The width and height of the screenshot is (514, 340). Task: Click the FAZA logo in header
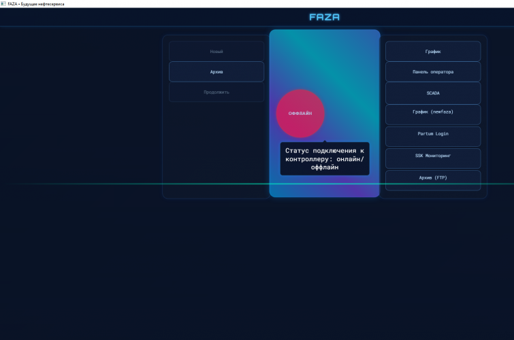click(x=324, y=17)
